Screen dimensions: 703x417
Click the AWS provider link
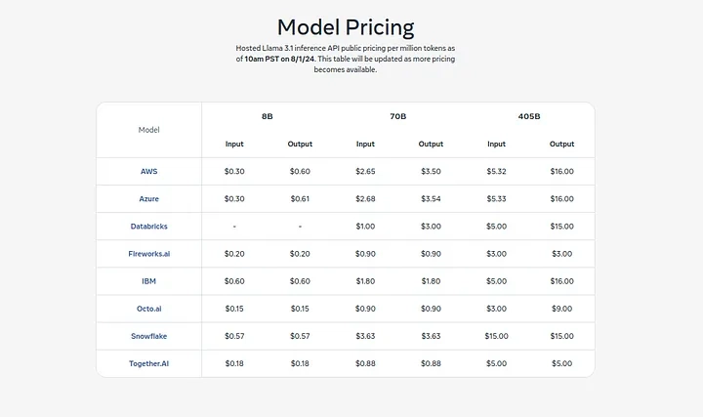[148, 171]
